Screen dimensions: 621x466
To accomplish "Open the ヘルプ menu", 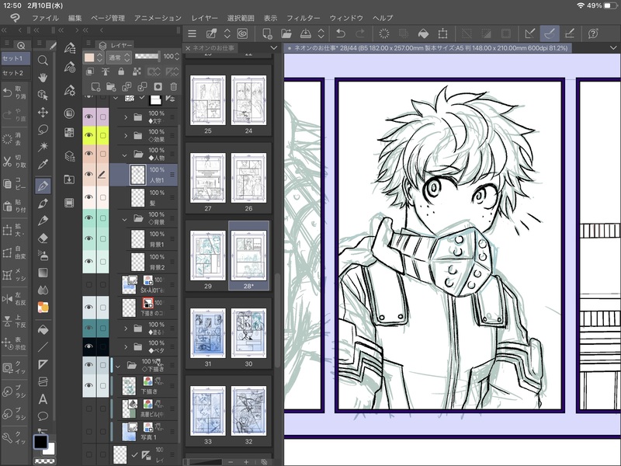I will click(383, 18).
